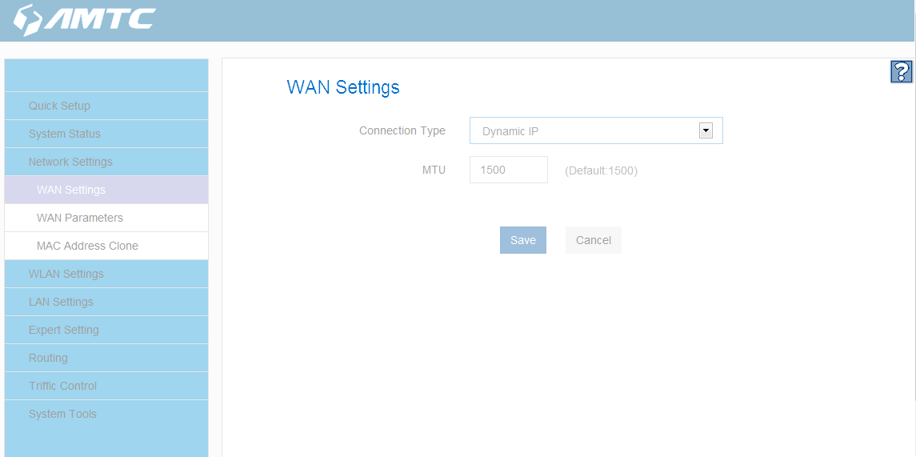
Task: Open LAN Settings menu
Action: coord(106,303)
